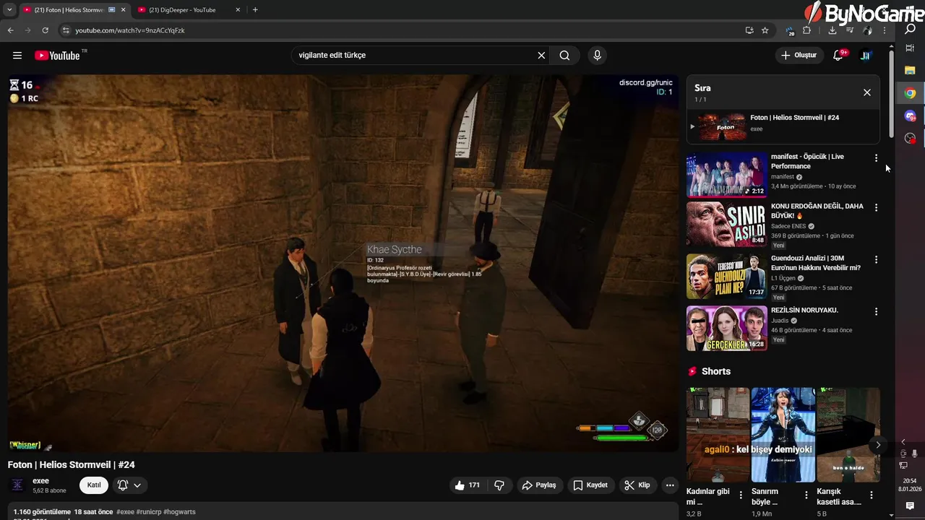
Task: Open the Windows taskbar search
Action: pyautogui.click(x=910, y=29)
